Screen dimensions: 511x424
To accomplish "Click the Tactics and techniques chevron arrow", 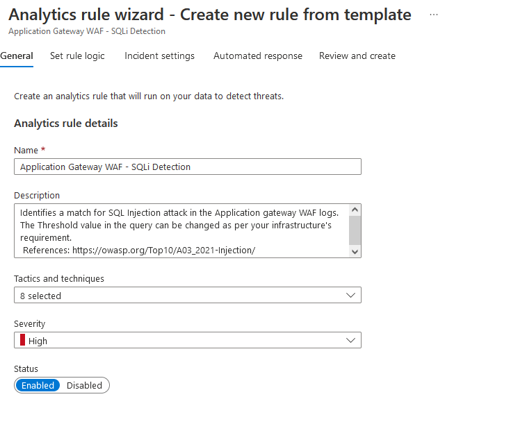I will (x=350, y=296).
